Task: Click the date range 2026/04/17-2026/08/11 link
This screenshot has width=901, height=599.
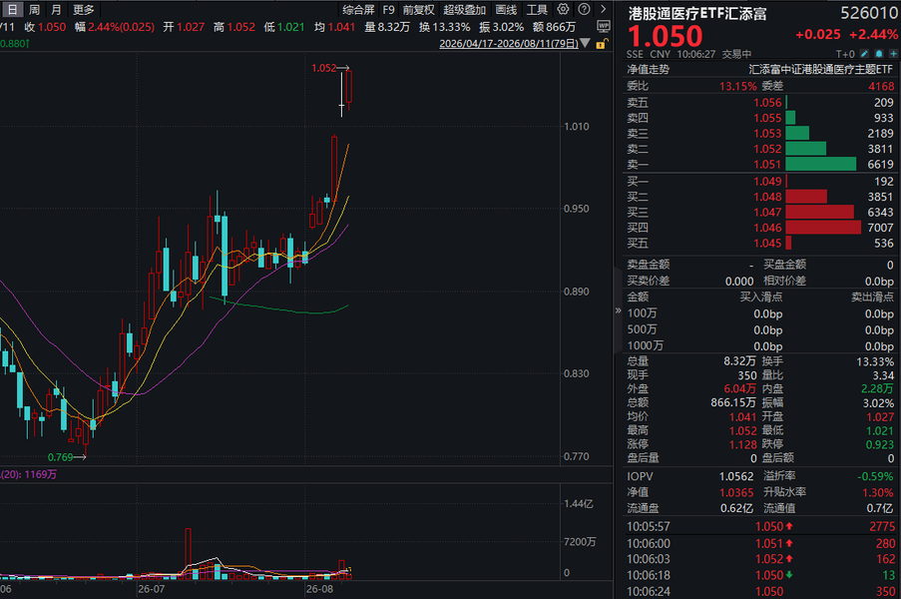Action: (509, 44)
